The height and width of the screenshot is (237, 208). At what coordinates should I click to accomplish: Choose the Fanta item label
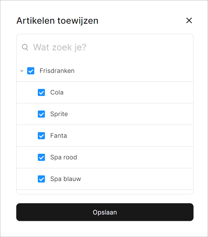pyautogui.click(x=58, y=136)
